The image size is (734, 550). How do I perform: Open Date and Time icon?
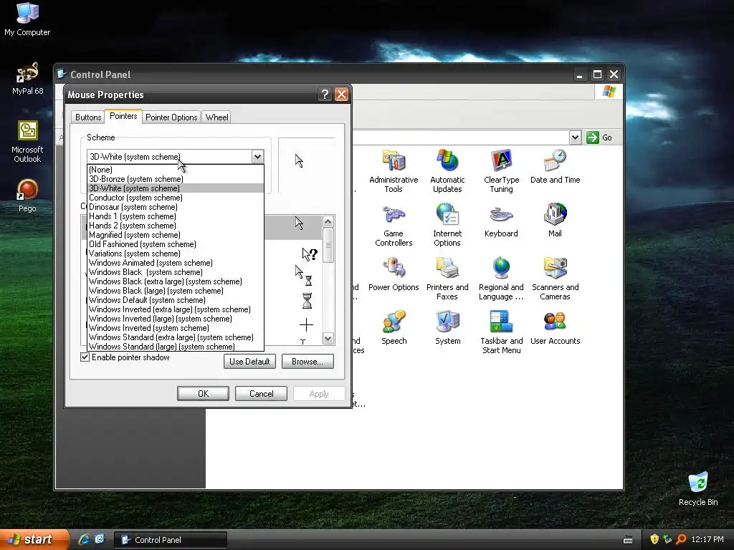(556, 166)
